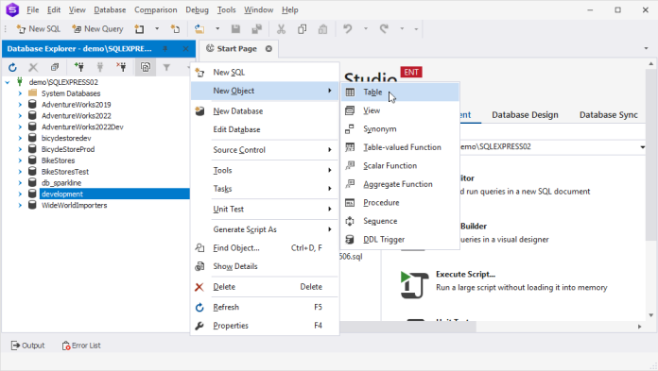Switch to the Database Sync tab
Viewport: 658px width, 371px height.
pyautogui.click(x=609, y=115)
